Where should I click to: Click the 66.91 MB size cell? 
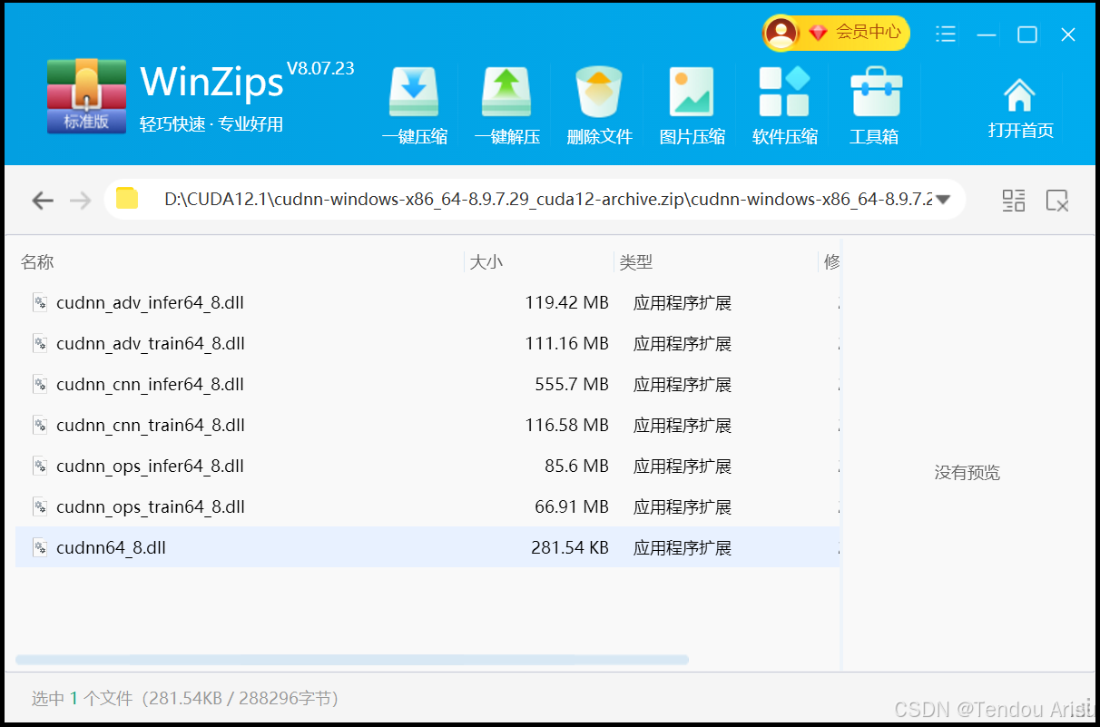(572, 506)
